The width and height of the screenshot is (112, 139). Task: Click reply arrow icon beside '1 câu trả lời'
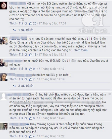tap(14, 30)
